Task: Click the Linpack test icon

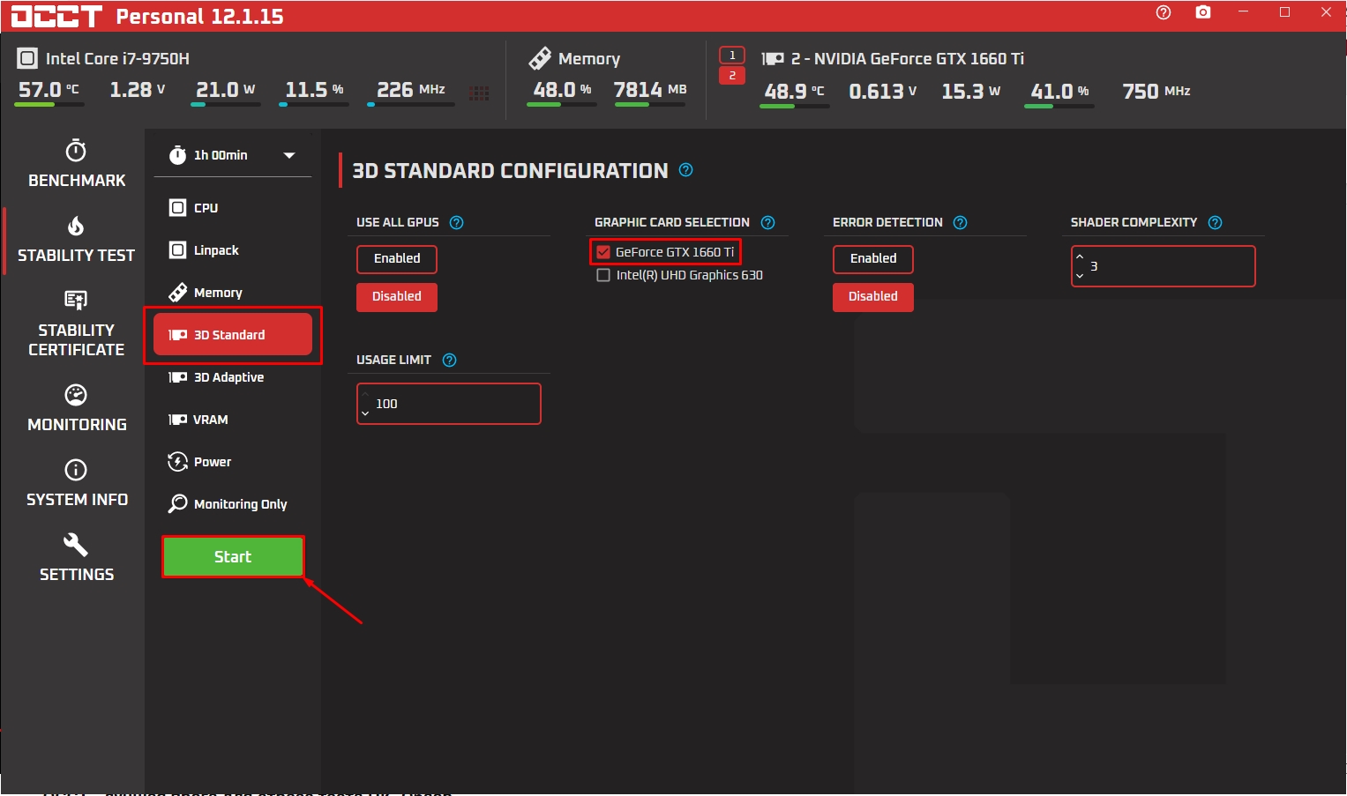Action: coord(177,249)
